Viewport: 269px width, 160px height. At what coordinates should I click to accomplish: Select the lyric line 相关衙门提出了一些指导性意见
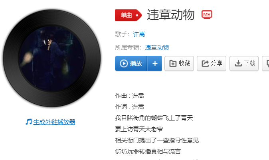tap(157, 140)
